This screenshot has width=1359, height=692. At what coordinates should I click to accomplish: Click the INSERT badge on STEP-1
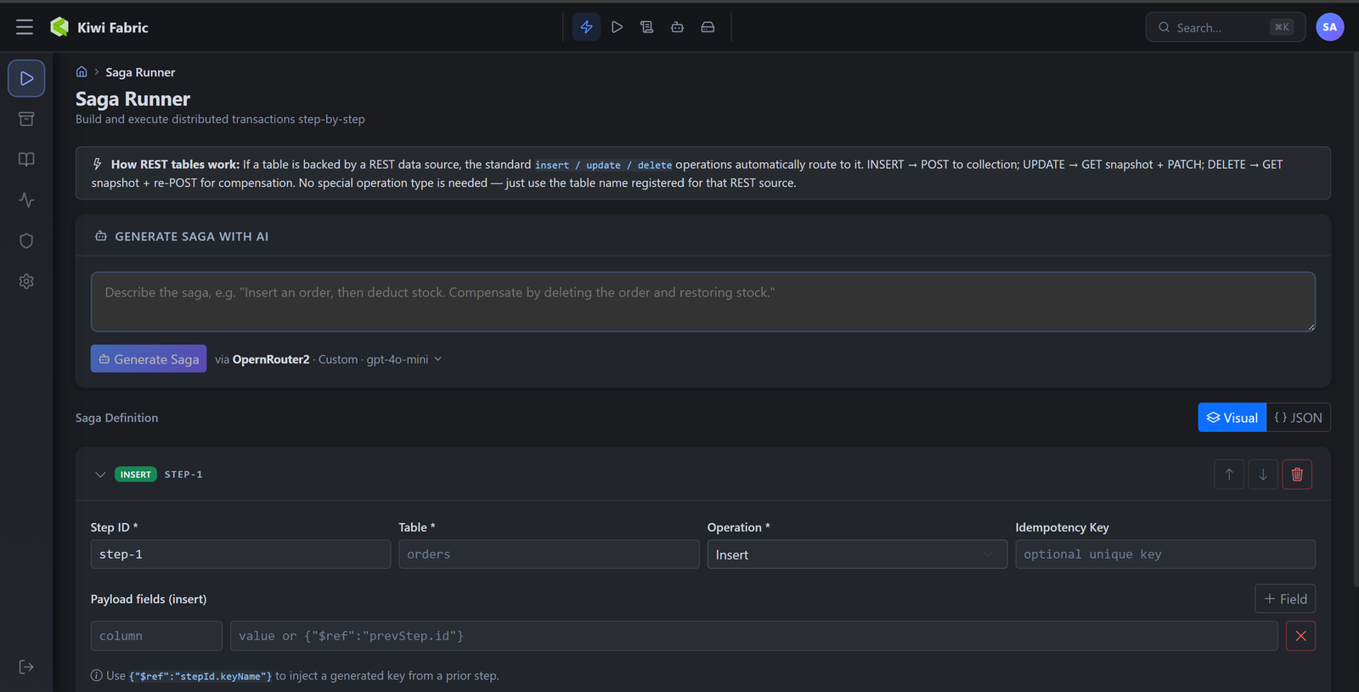coord(136,475)
